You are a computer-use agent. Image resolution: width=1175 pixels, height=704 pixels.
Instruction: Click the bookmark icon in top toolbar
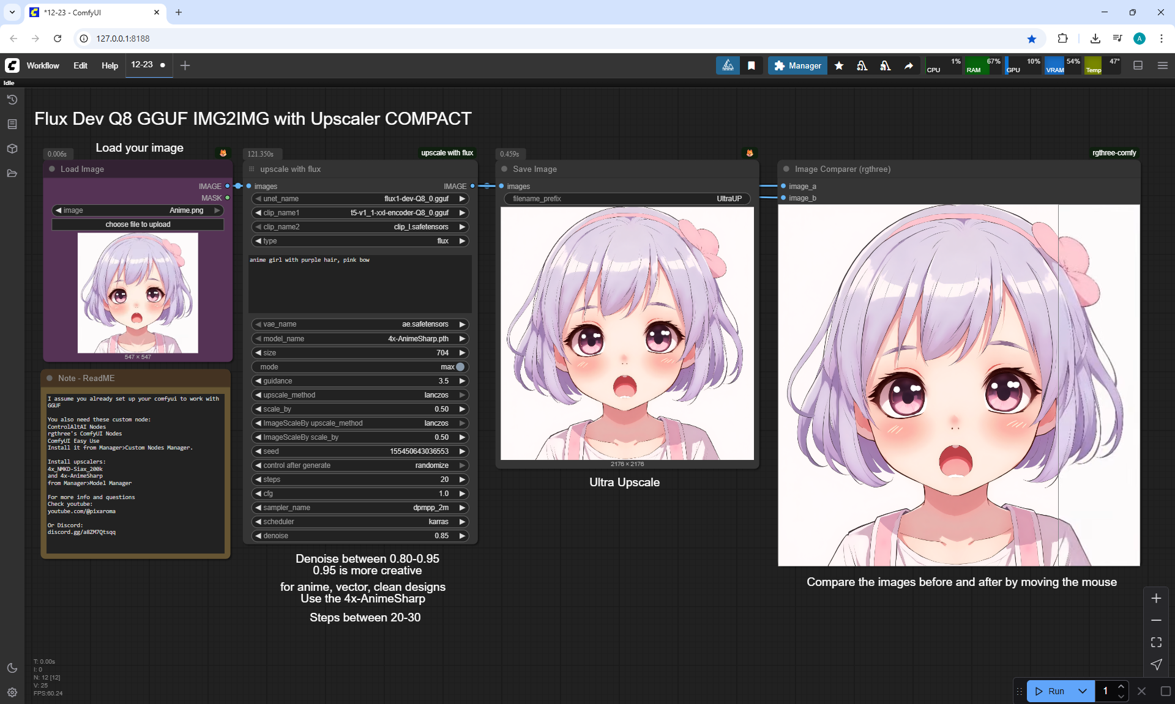point(752,65)
